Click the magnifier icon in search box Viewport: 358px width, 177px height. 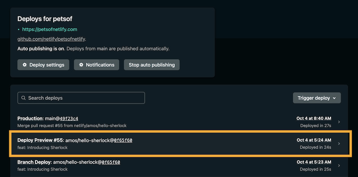(24, 98)
